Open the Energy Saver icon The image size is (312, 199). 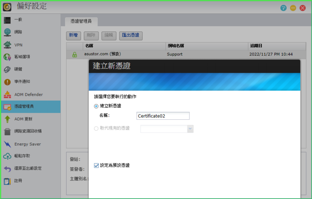pyautogui.click(x=7, y=144)
